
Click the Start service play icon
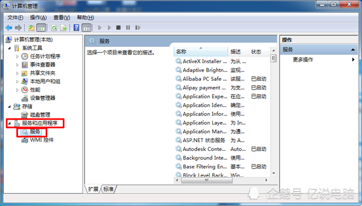100,28
